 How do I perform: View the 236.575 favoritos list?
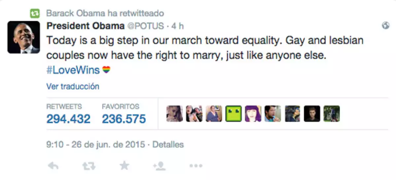coord(124,119)
